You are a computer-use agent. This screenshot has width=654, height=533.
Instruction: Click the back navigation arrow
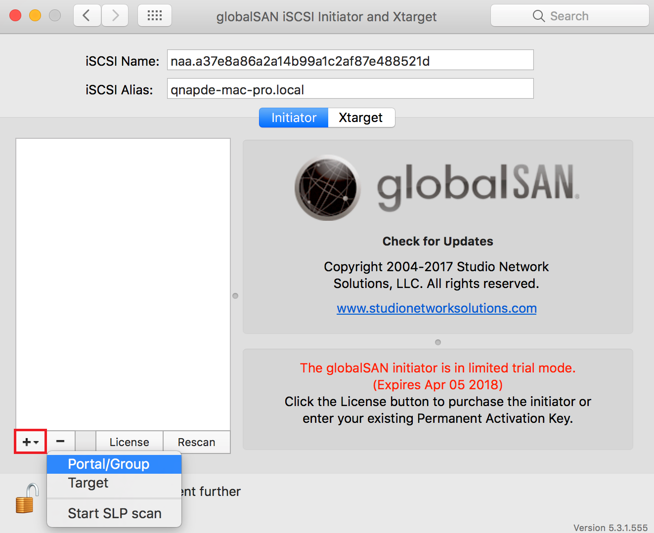pyautogui.click(x=87, y=16)
